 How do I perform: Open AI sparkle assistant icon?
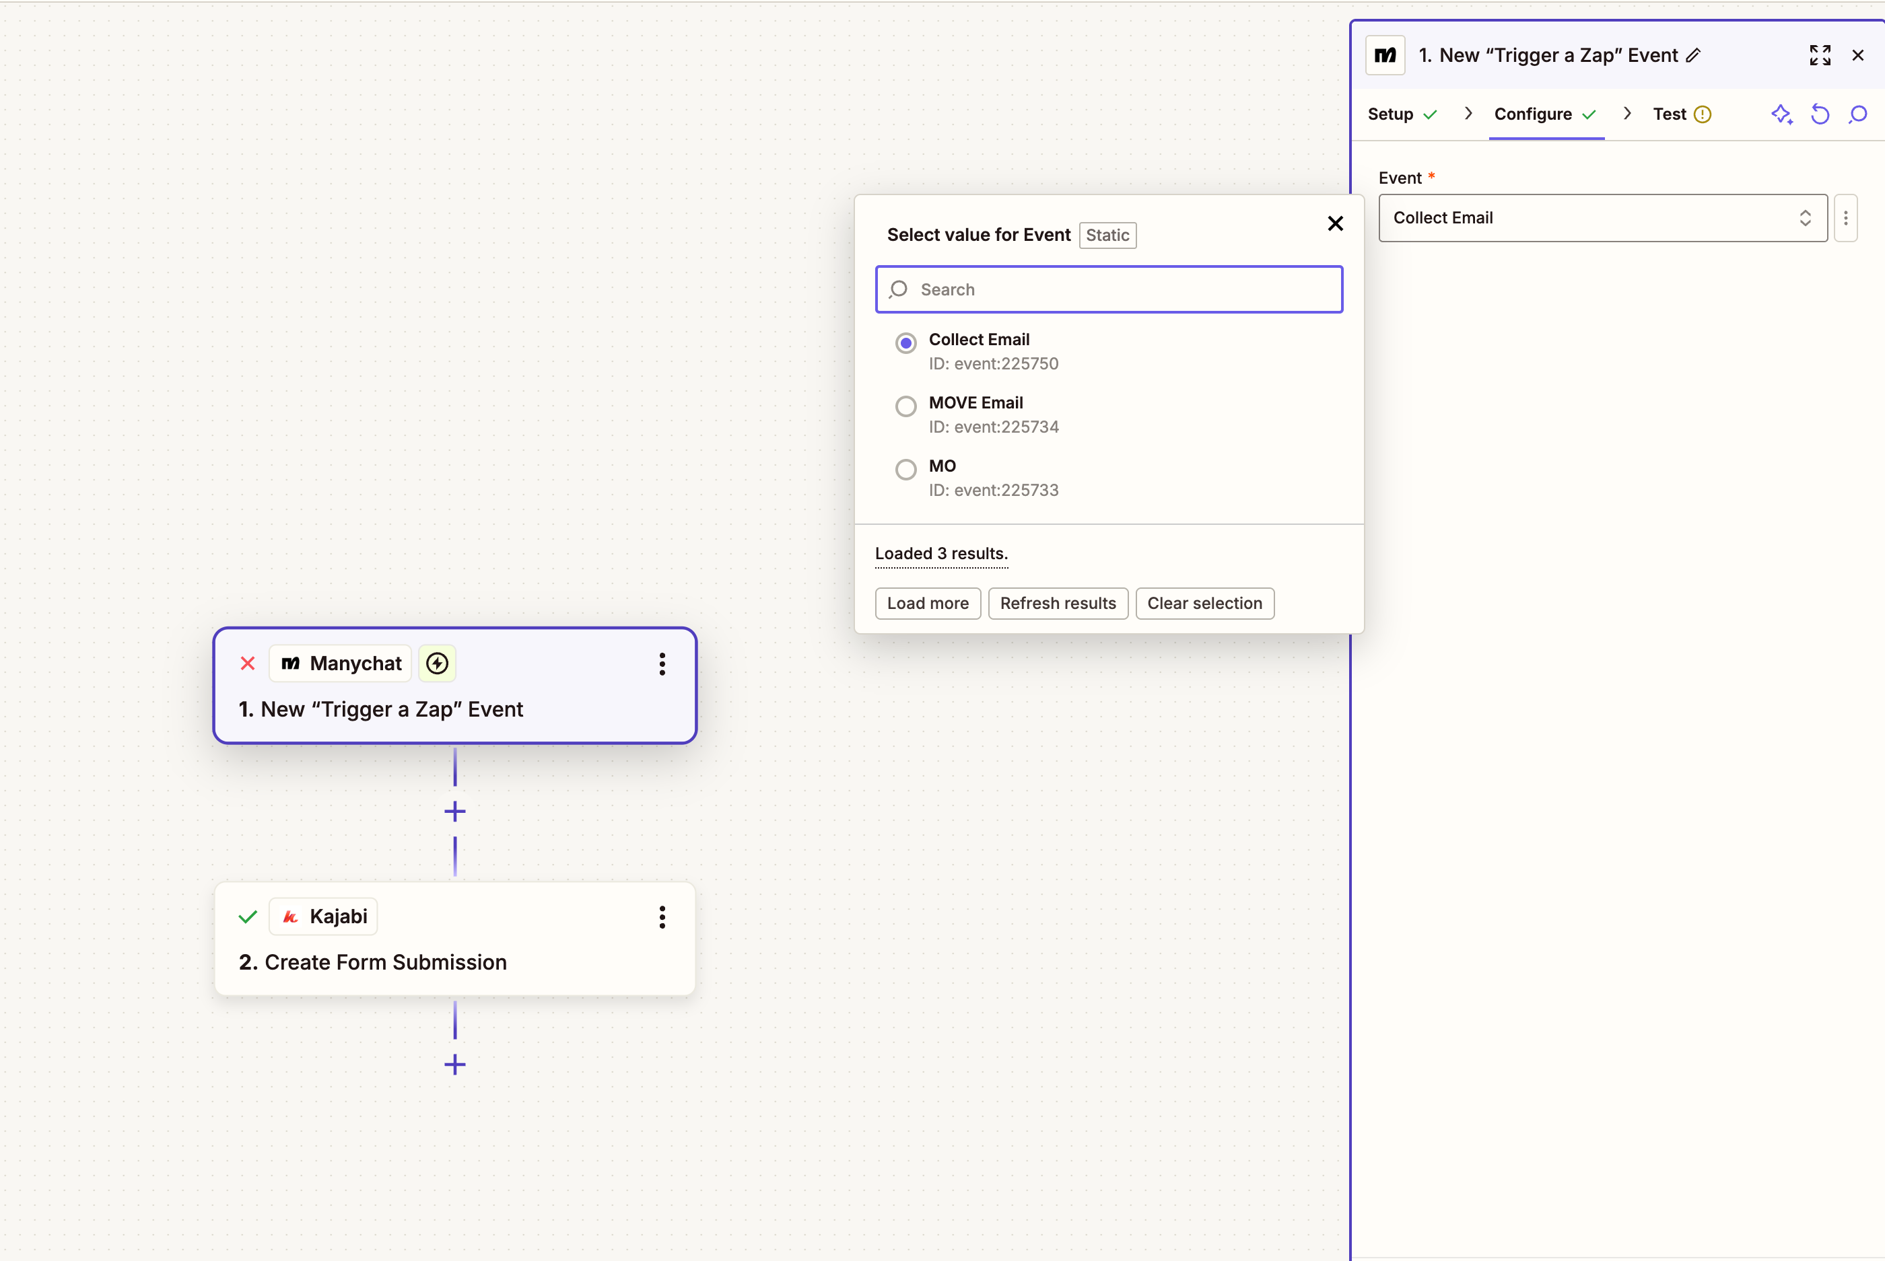click(x=1781, y=114)
